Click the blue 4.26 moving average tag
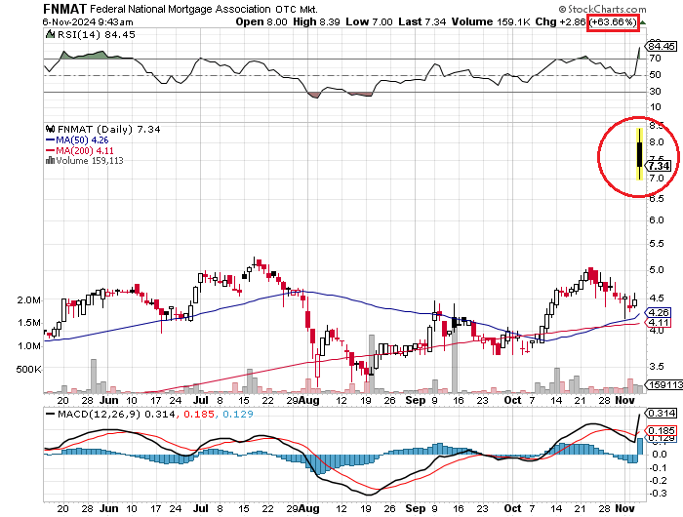This screenshot has height=517, width=683. point(660,313)
